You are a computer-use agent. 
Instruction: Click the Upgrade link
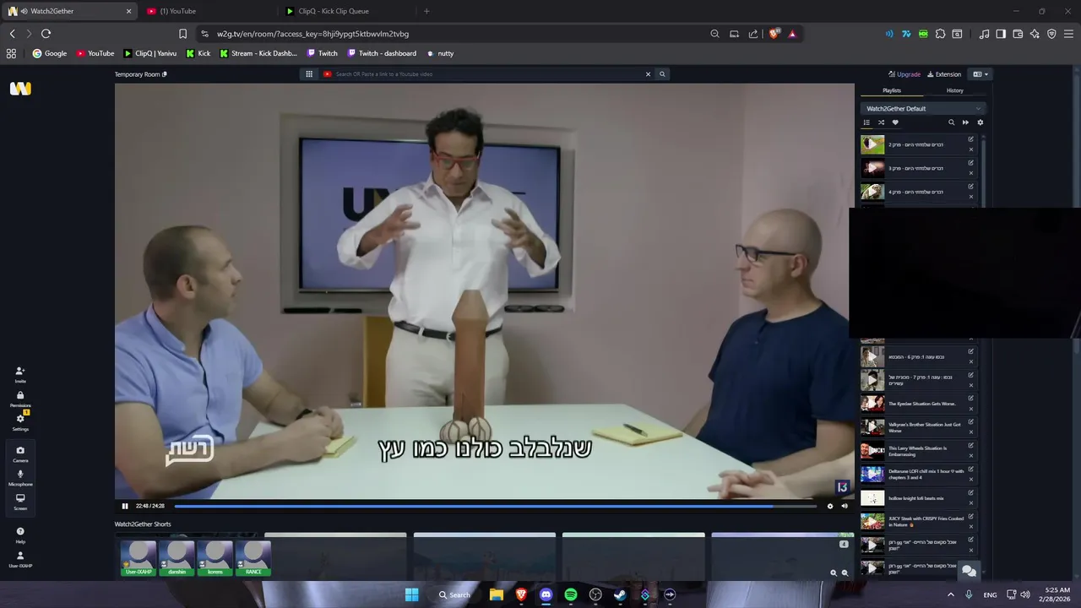click(904, 74)
